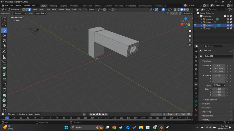Click the pan view hand icon
234x131 pixels.
pos(190,36)
